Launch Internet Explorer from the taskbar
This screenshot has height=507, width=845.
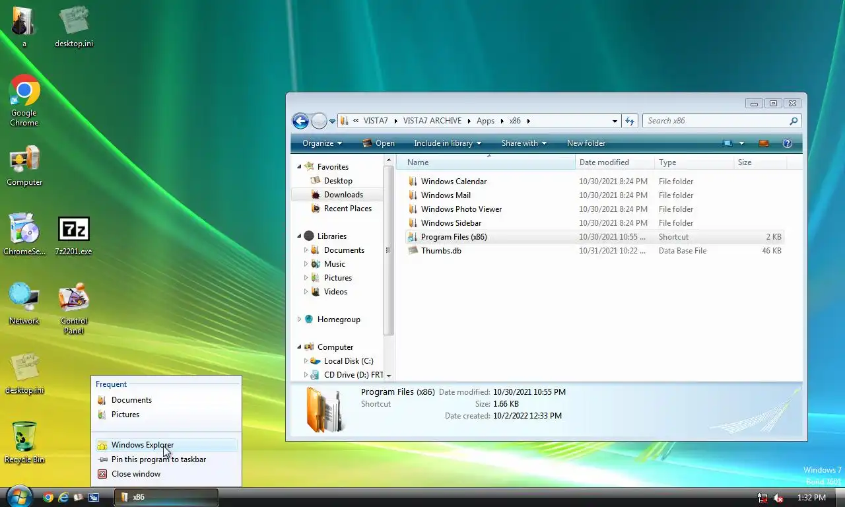pos(63,497)
